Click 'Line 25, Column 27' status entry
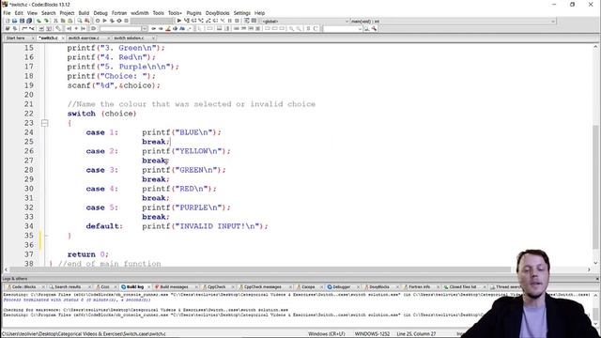 tap(416, 334)
